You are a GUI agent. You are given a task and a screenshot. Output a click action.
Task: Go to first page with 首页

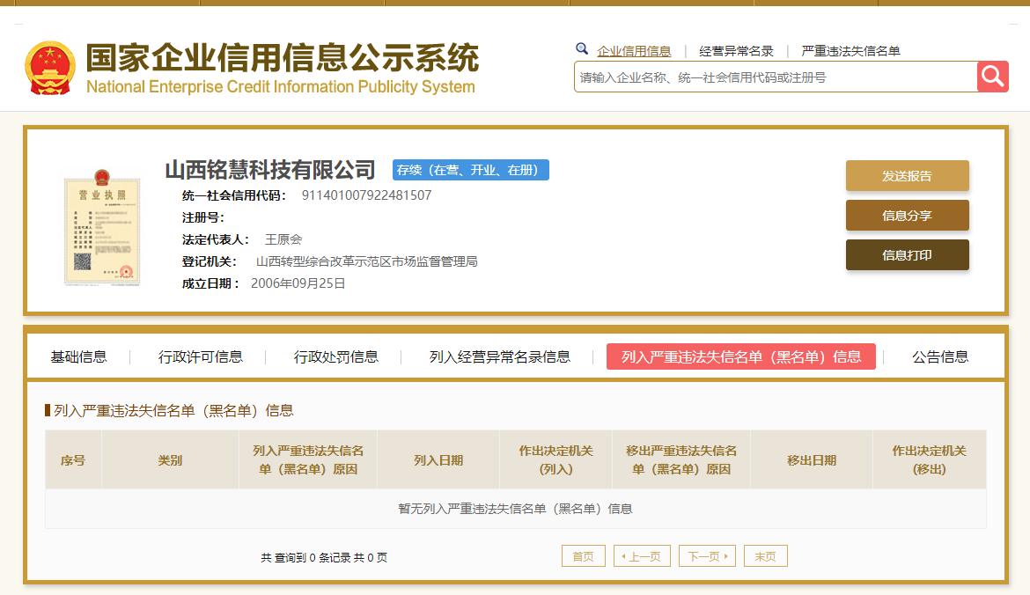583,556
